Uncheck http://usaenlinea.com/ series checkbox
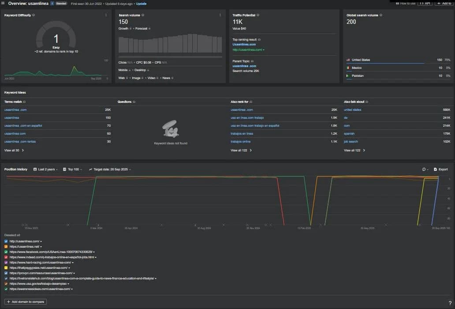The width and height of the screenshot is (455, 309). click(x=6, y=241)
